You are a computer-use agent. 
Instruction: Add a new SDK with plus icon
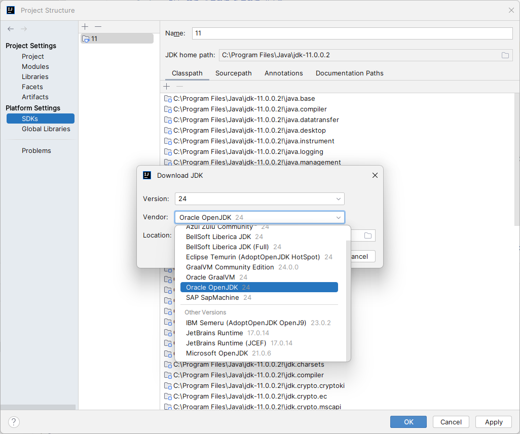85,26
